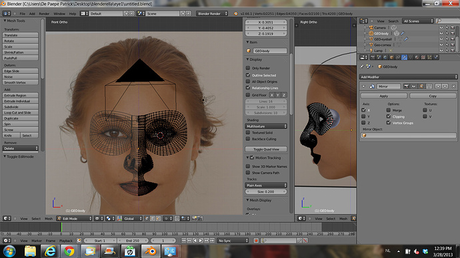Open the Help menu
This screenshot has height=258, width=460.
click(x=73, y=14)
